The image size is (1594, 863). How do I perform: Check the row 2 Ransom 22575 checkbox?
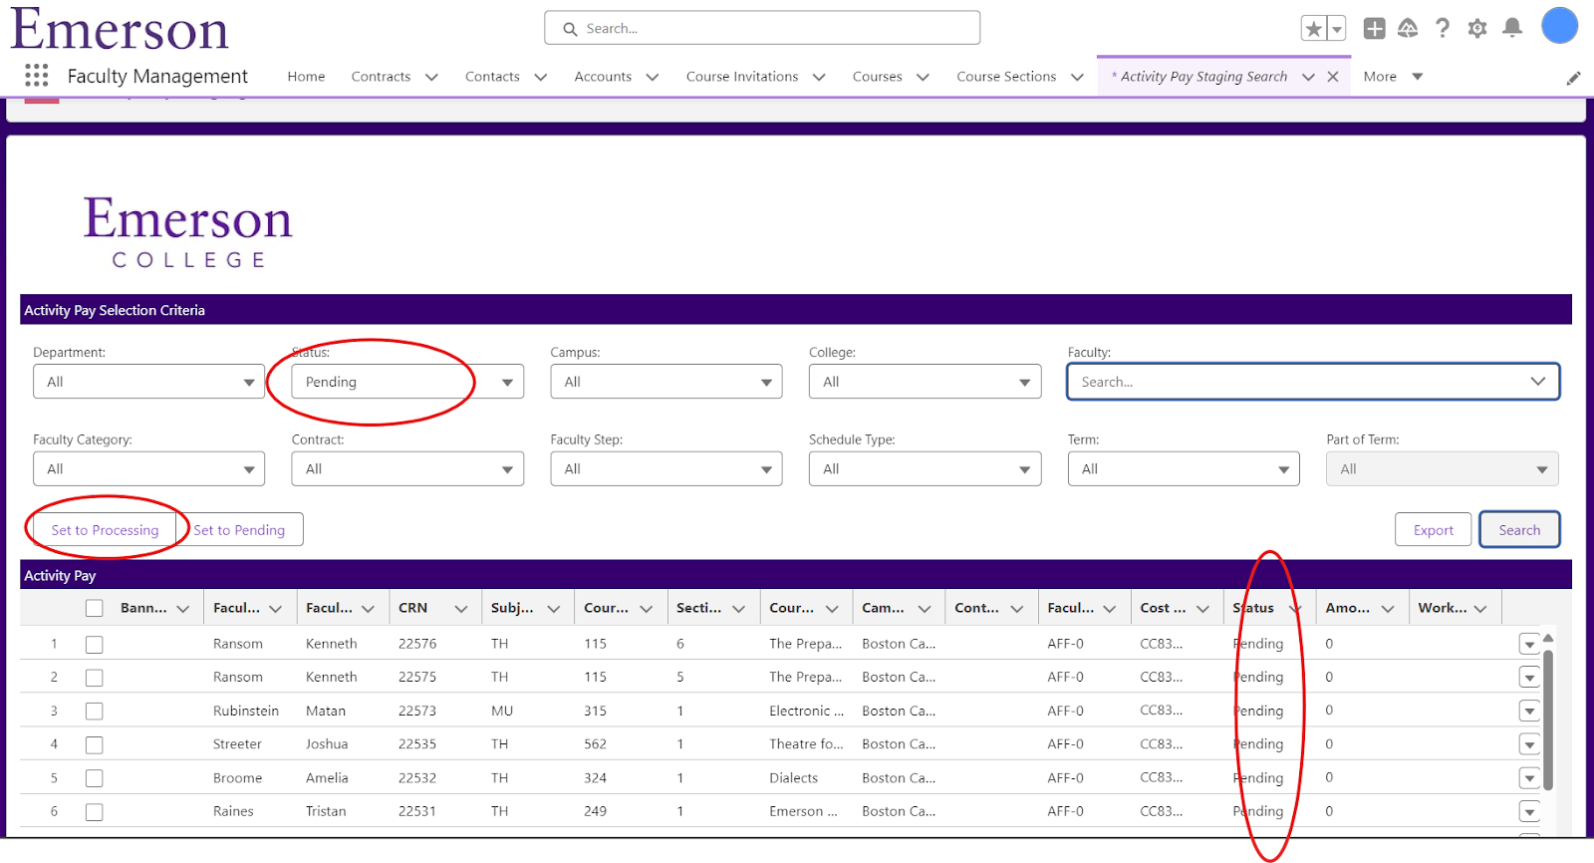(x=95, y=678)
